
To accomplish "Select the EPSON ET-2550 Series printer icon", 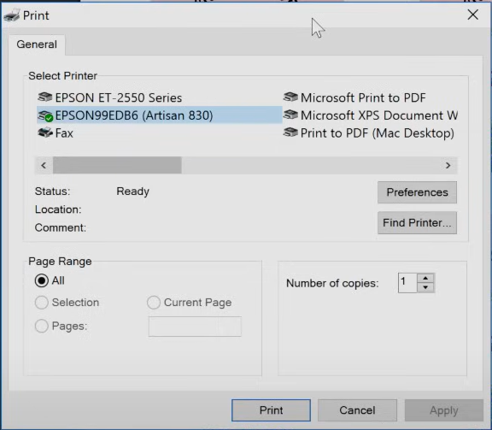I will tap(45, 97).
